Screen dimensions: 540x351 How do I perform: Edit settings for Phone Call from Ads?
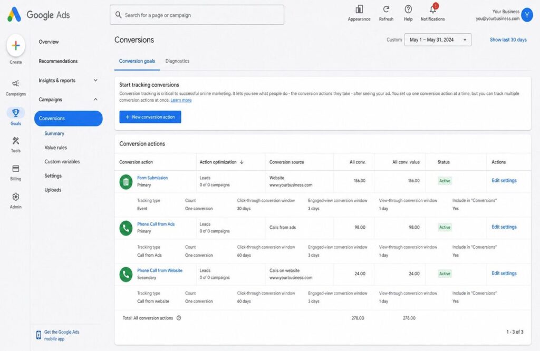(504, 227)
